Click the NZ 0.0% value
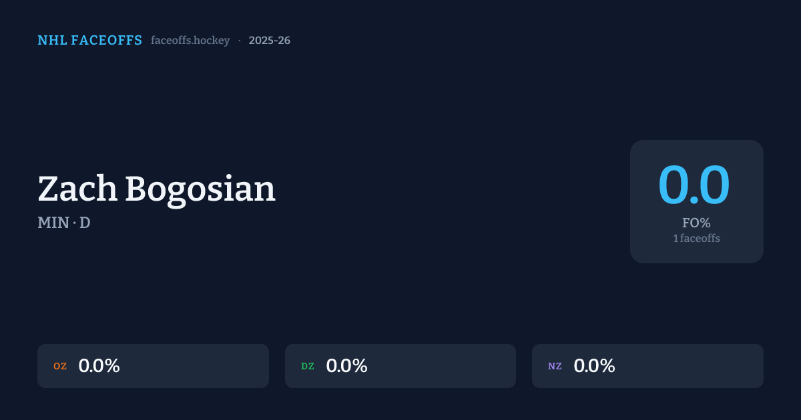The image size is (801, 420). tap(594, 366)
